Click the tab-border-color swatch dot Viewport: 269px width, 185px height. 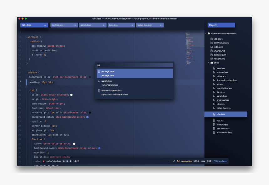point(90,113)
